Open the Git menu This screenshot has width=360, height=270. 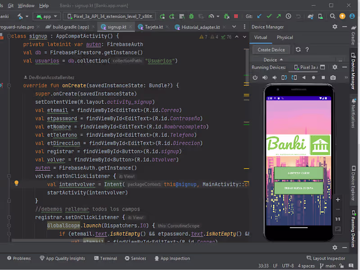(x=10, y=5)
